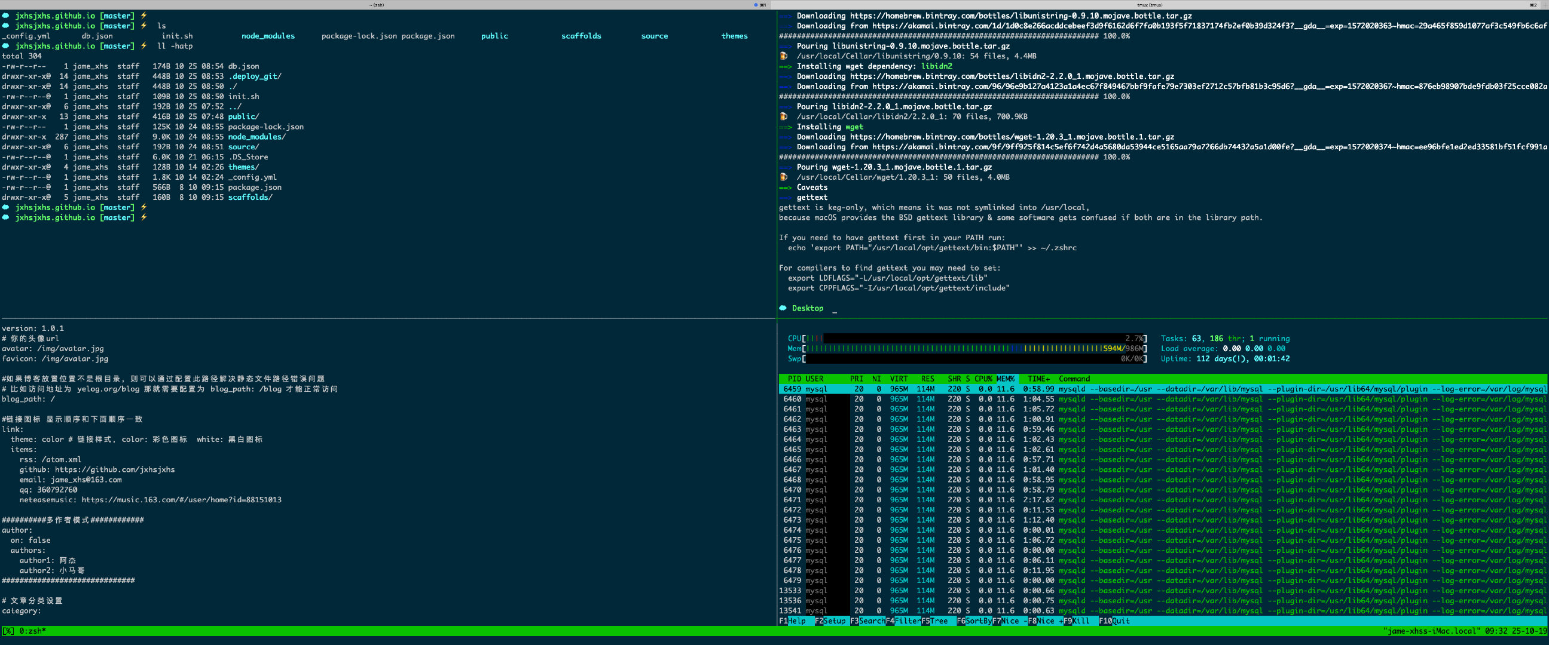The width and height of the screenshot is (1549, 645).
Task: Click the beer mug icon beside wget Cellar path
Action: 783,177
